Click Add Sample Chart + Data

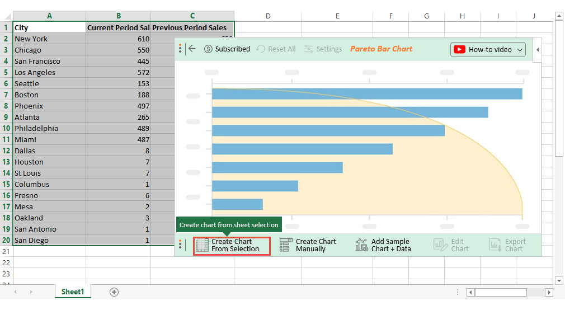383,245
